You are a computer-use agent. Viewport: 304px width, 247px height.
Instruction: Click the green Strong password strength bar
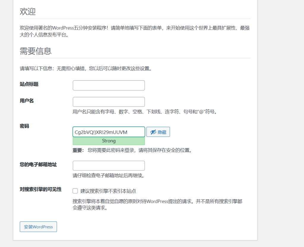click(x=109, y=141)
